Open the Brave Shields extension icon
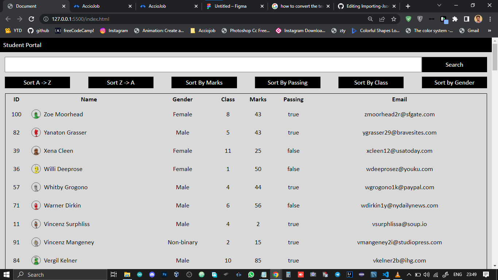 click(420, 19)
